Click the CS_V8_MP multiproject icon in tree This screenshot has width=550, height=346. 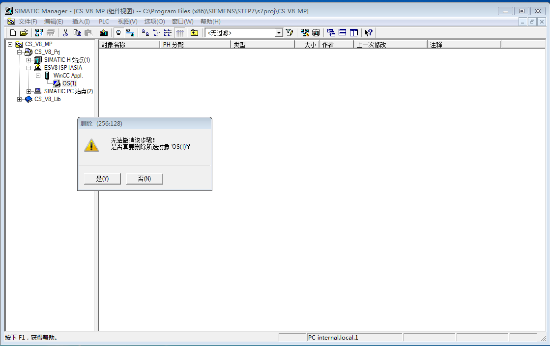coord(19,45)
